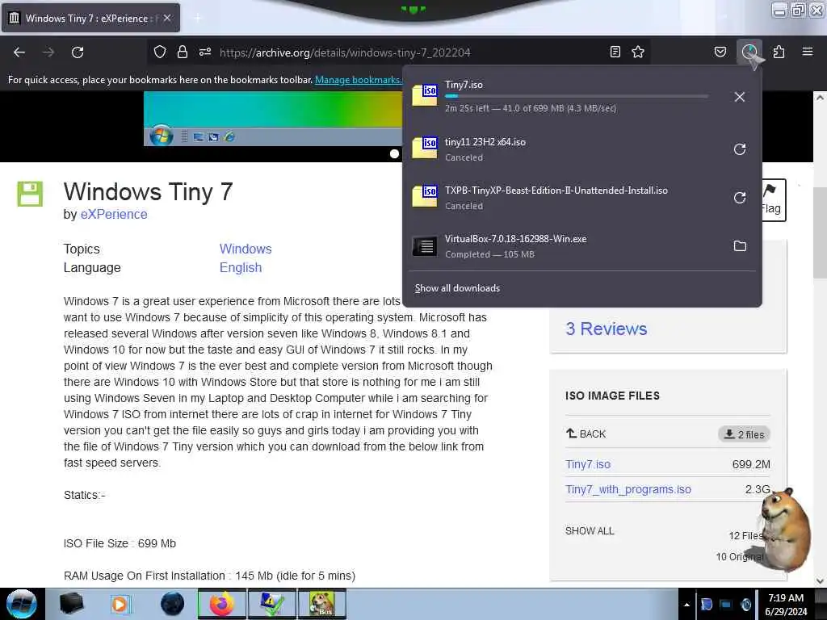Close the Windows Tiny 7 browser tab
This screenshot has height=620, width=827.
tap(166, 18)
